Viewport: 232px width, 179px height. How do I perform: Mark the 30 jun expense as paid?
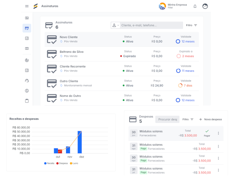click(x=207, y=131)
